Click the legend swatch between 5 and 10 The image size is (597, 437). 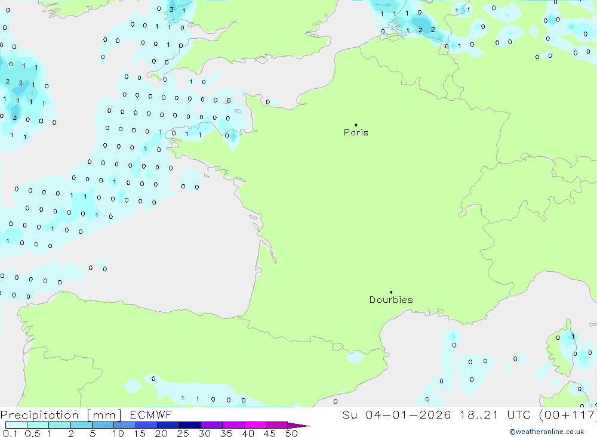(103, 425)
